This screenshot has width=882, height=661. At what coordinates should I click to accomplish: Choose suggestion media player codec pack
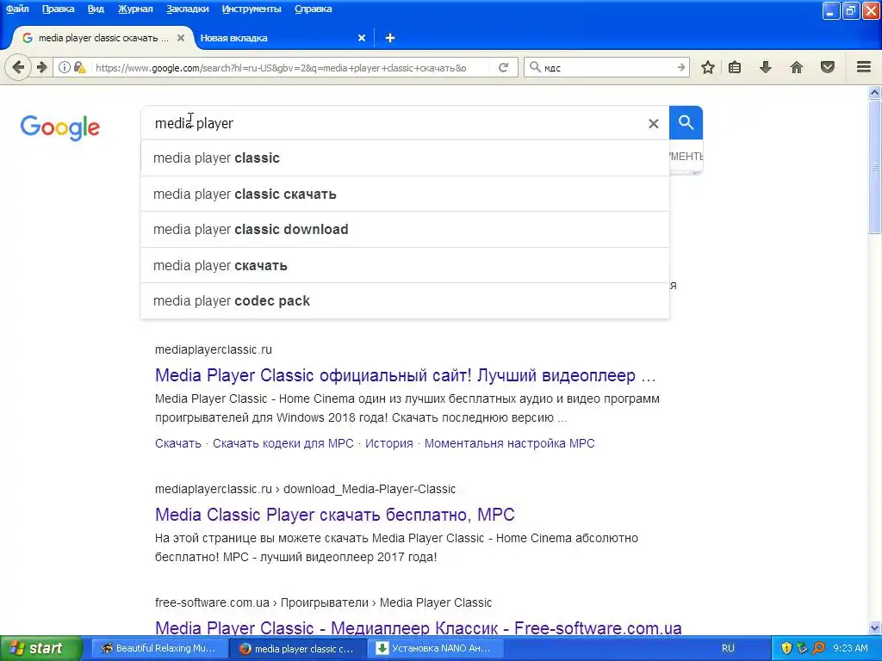click(x=405, y=300)
